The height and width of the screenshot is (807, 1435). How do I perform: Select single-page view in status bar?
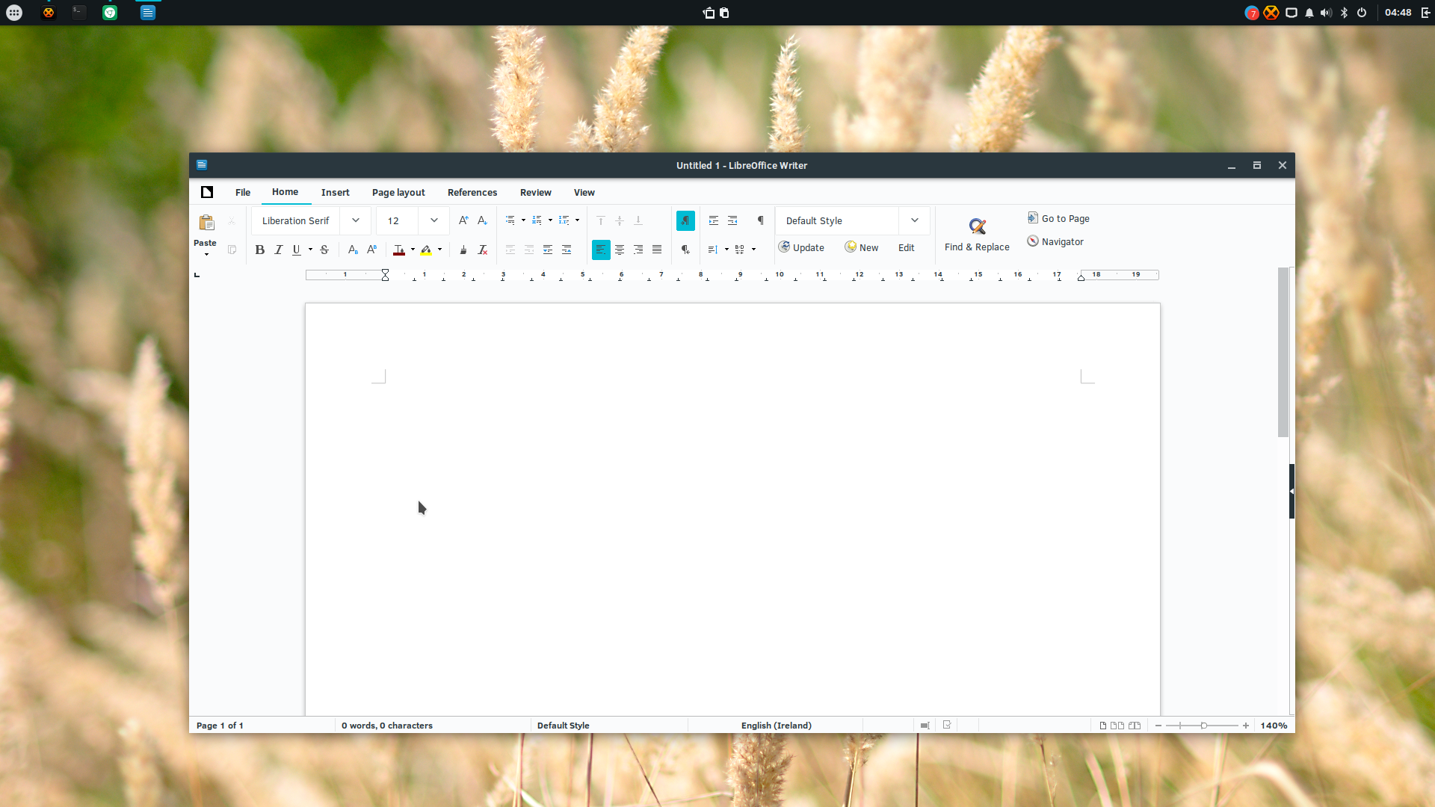pos(1103,726)
